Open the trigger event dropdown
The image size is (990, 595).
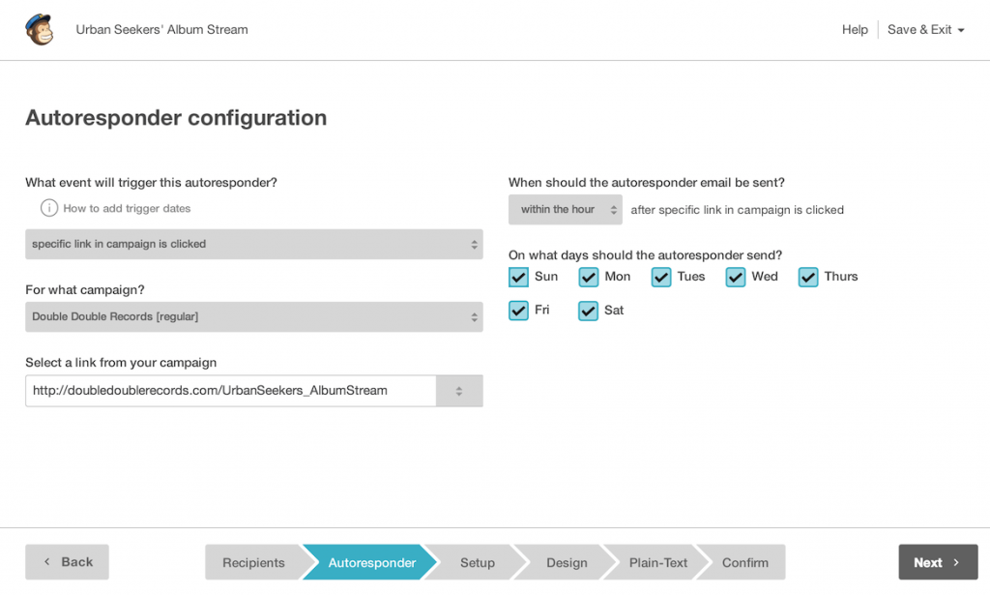pyautogui.click(x=253, y=244)
